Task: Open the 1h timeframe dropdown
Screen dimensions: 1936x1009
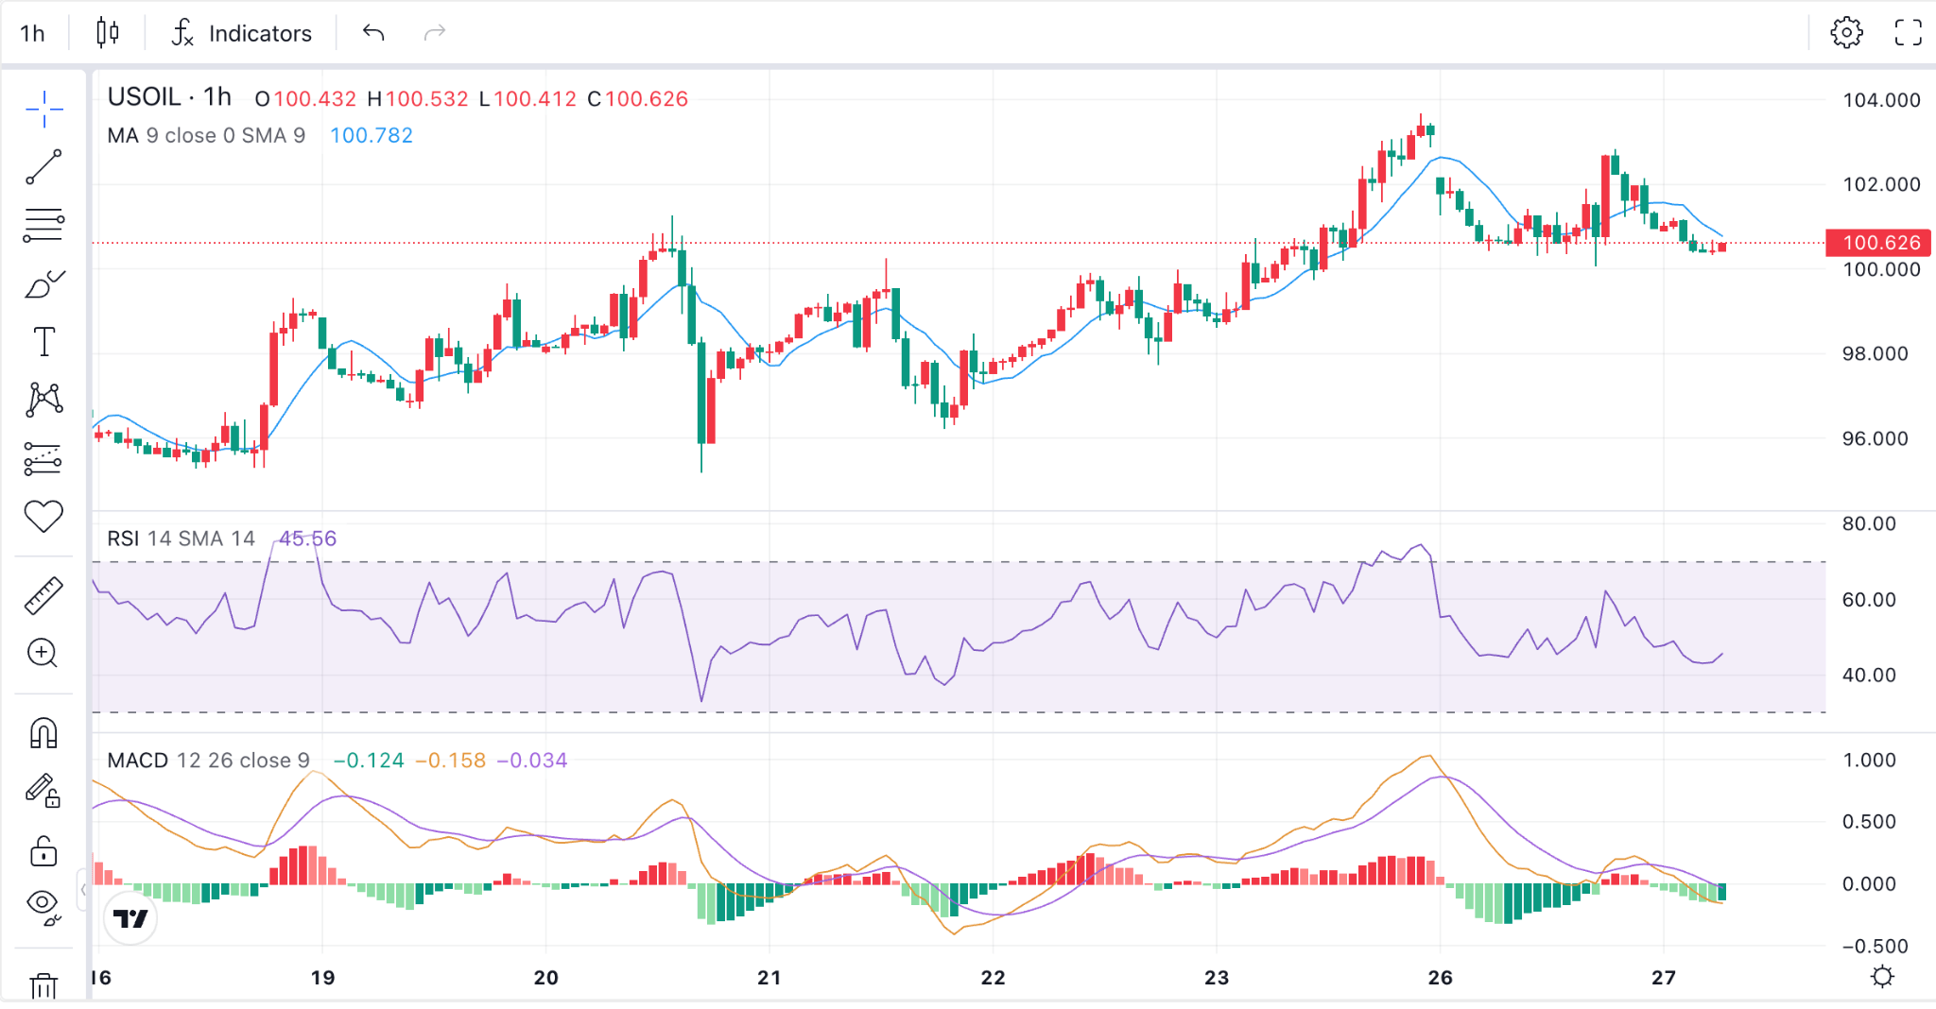Action: (x=33, y=33)
